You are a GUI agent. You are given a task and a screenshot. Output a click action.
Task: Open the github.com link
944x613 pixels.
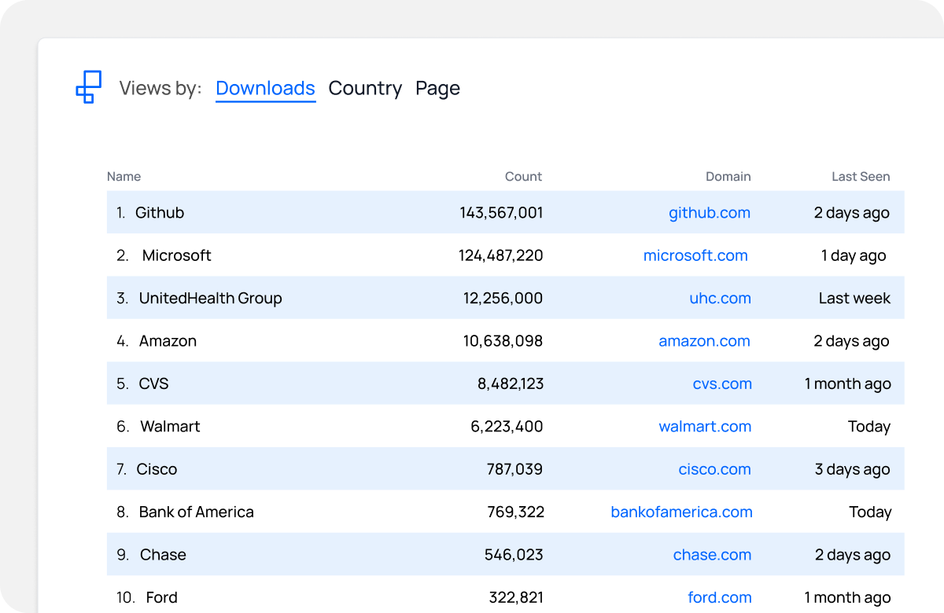coord(710,213)
